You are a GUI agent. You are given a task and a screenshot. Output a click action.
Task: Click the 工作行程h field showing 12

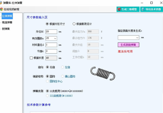93,57
